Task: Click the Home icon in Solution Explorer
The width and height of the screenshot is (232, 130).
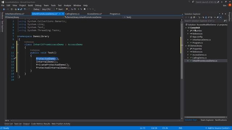Action: coord(191,17)
